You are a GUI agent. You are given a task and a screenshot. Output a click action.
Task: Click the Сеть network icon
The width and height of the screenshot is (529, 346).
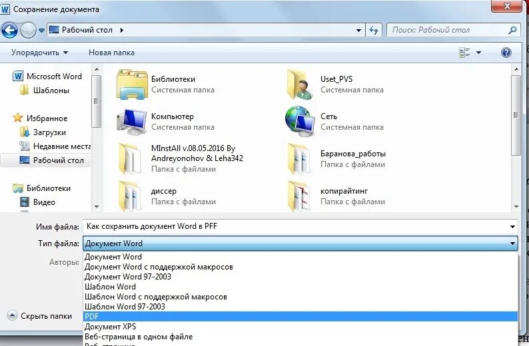[299, 122]
